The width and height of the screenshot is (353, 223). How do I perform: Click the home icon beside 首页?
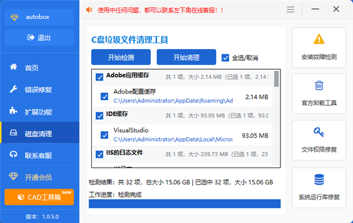click(13, 67)
